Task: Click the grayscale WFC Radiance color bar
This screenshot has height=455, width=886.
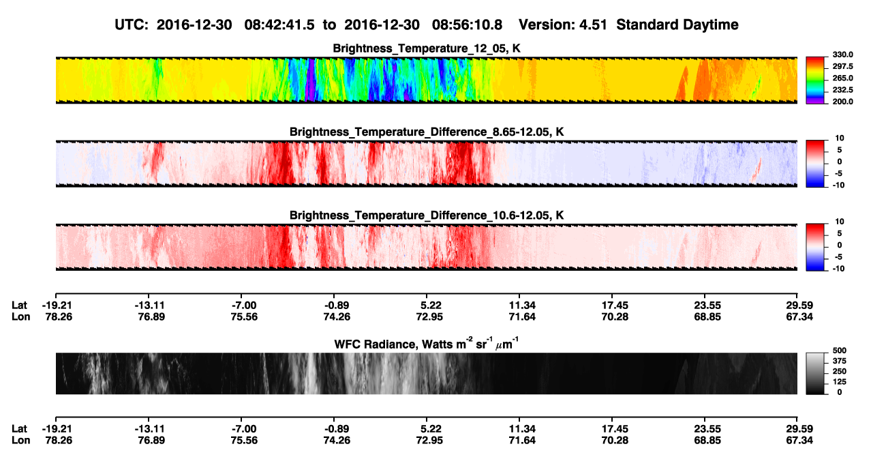Action: (x=815, y=373)
